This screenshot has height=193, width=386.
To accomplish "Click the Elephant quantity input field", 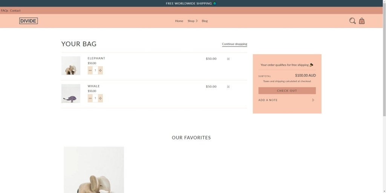I will (95, 70).
